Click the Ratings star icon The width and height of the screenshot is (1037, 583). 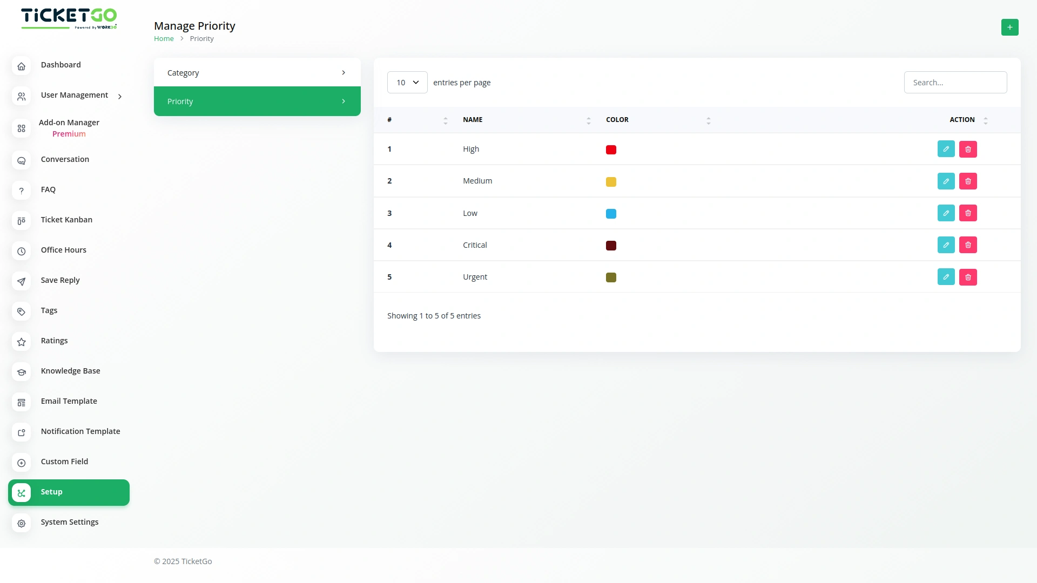pos(21,342)
